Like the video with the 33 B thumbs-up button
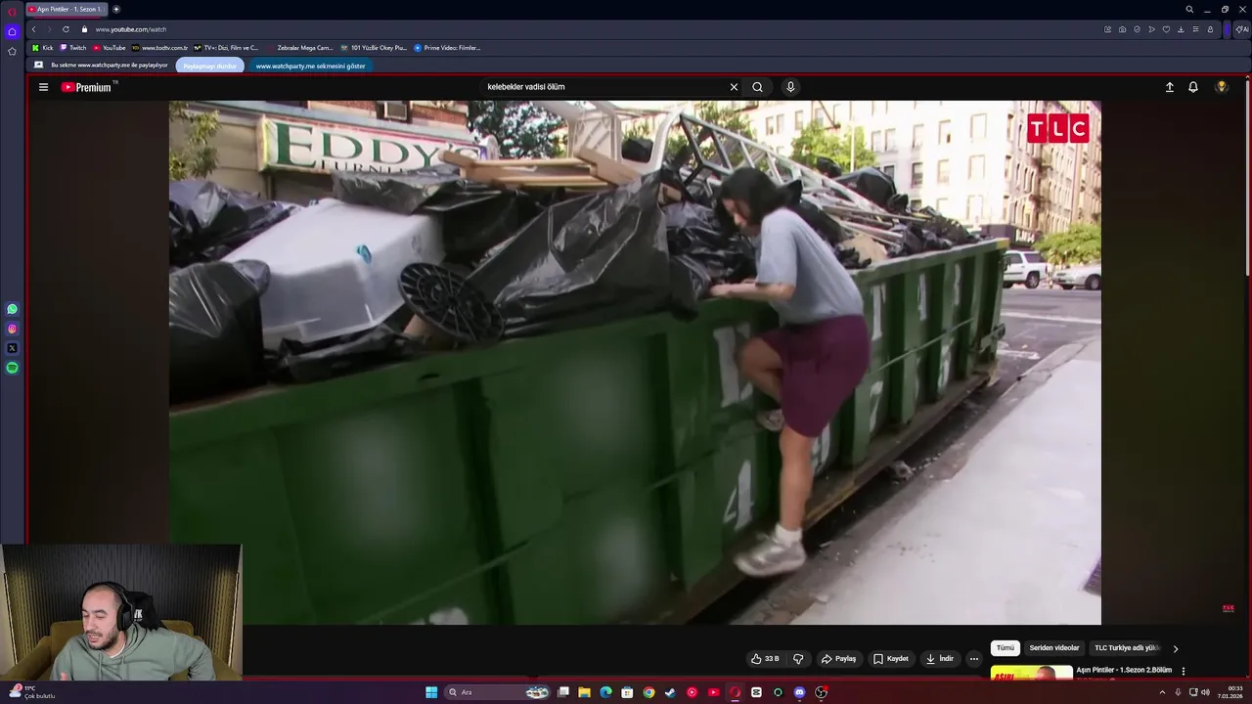Viewport: 1252px width, 704px height. pos(765,659)
